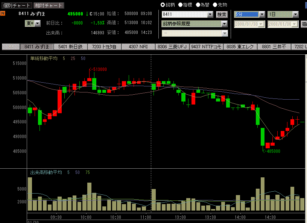Open the first 2008/01/30 date dropdown

tap(261, 24)
